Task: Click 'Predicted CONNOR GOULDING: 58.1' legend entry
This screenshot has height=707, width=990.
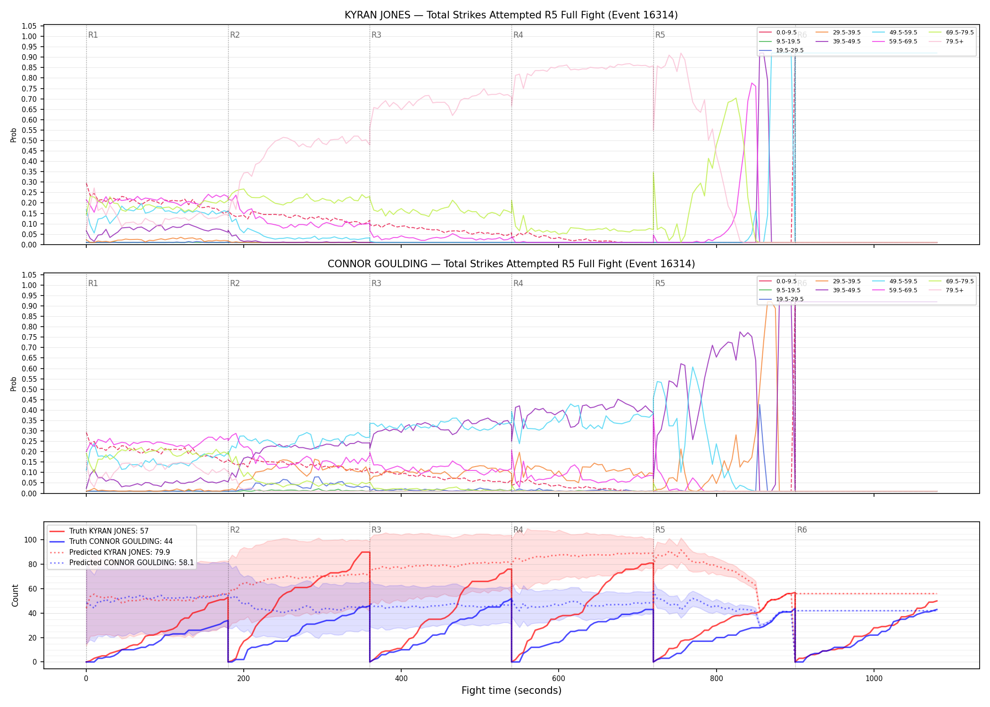Action: click(122, 563)
